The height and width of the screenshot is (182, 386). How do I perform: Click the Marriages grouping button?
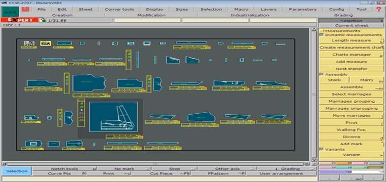click(x=351, y=101)
